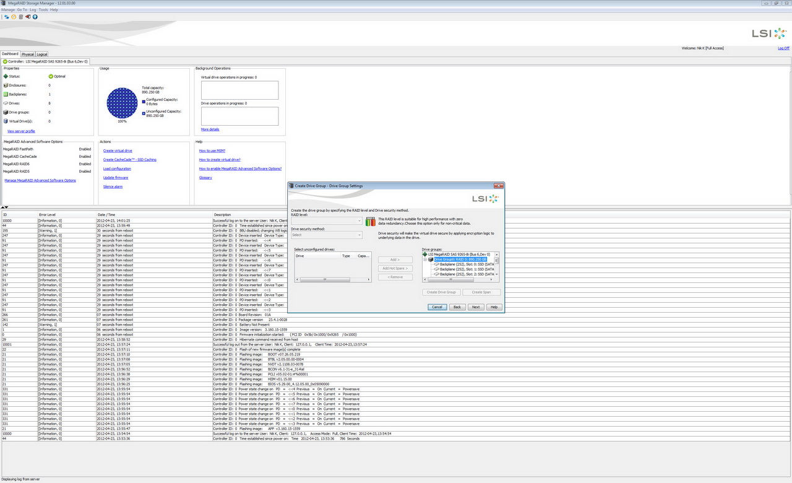Image resolution: width=792 pixels, height=483 pixels.
Task: Click the Drive groups icon in Properties
Action: click(6, 112)
